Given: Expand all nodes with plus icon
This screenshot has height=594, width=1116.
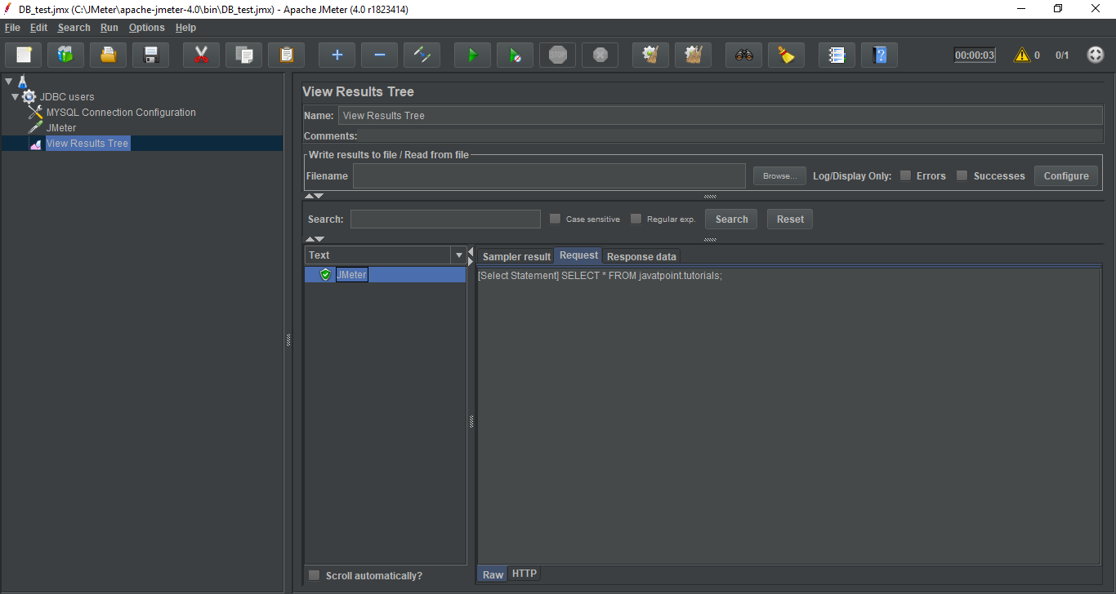Looking at the screenshot, I should point(337,55).
